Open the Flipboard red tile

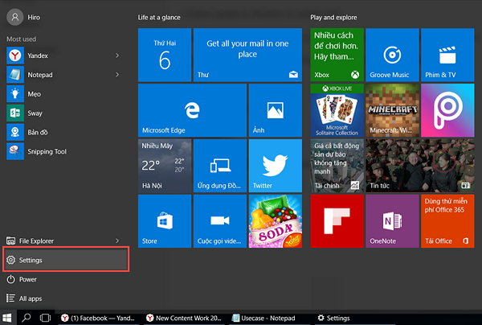337,220
